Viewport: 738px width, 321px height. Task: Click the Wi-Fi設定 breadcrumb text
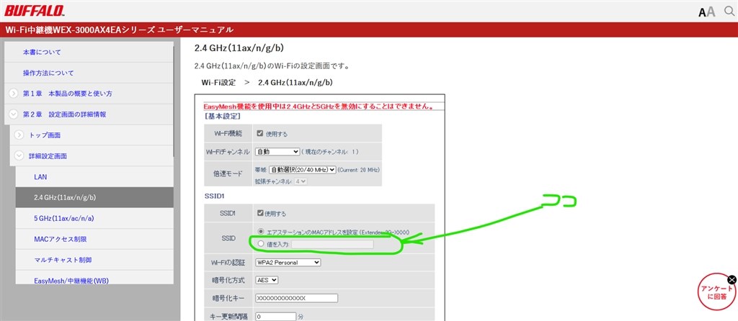coord(218,82)
